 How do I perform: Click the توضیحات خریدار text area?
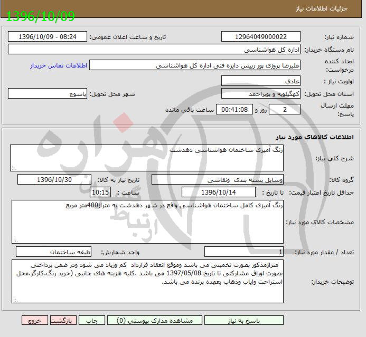pyautogui.click(x=147, y=281)
